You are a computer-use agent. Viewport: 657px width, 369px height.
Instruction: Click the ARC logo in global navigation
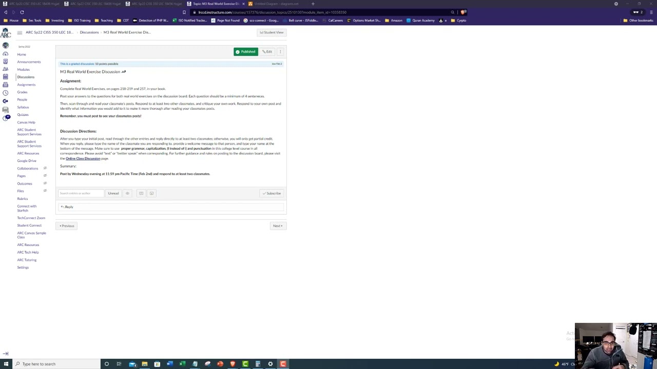point(5,33)
